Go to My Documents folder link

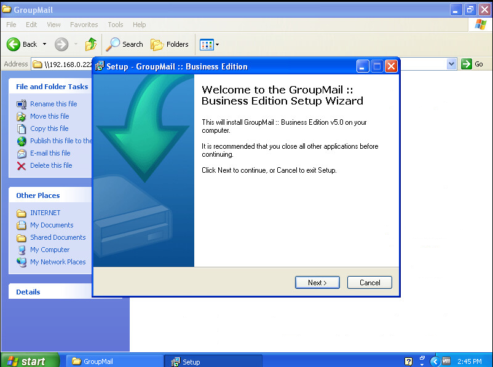pyautogui.click(x=52, y=225)
